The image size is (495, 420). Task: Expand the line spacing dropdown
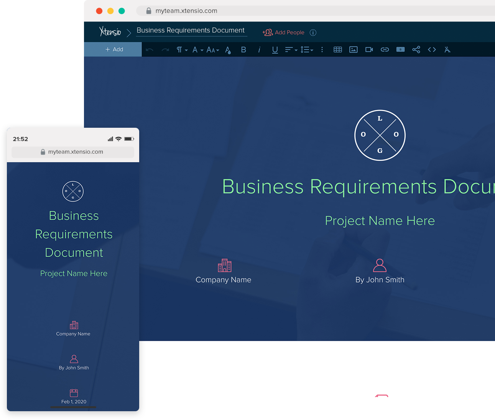[307, 49]
